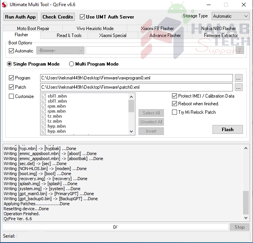253x243 pixels.
Task: Click boot options browse ellipsis button
Action: pyautogui.click(x=240, y=51)
